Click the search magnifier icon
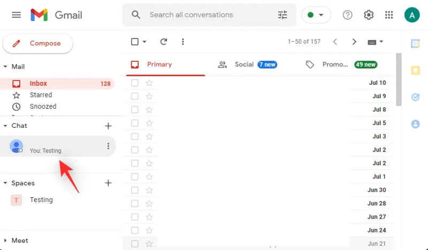Image resolution: width=428 pixels, height=250 pixels. [x=136, y=15]
